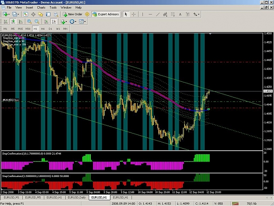The width and height of the screenshot is (274, 206).
Task: Select the M30 timeframe
Action: point(28,29)
